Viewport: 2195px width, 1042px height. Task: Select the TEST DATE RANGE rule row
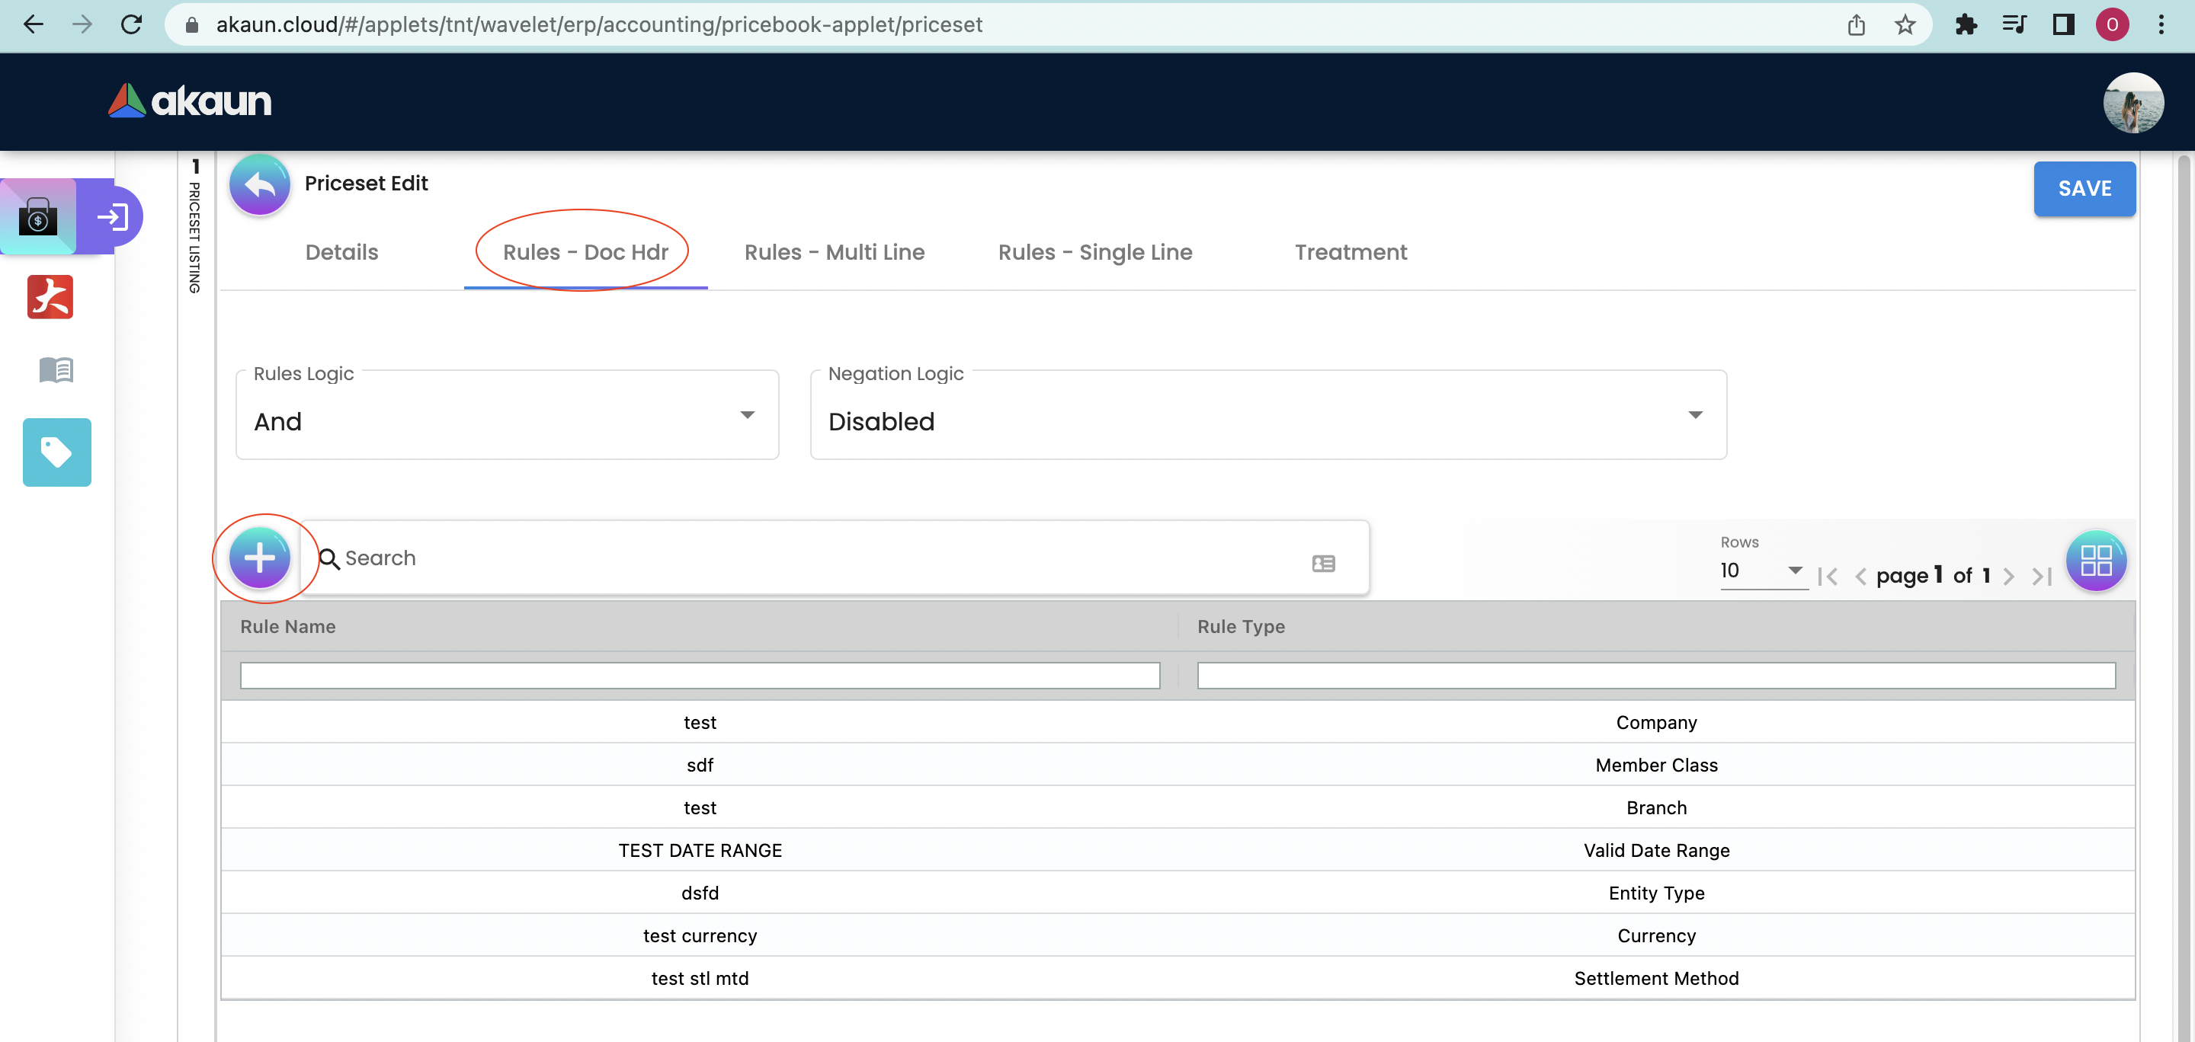click(x=700, y=849)
